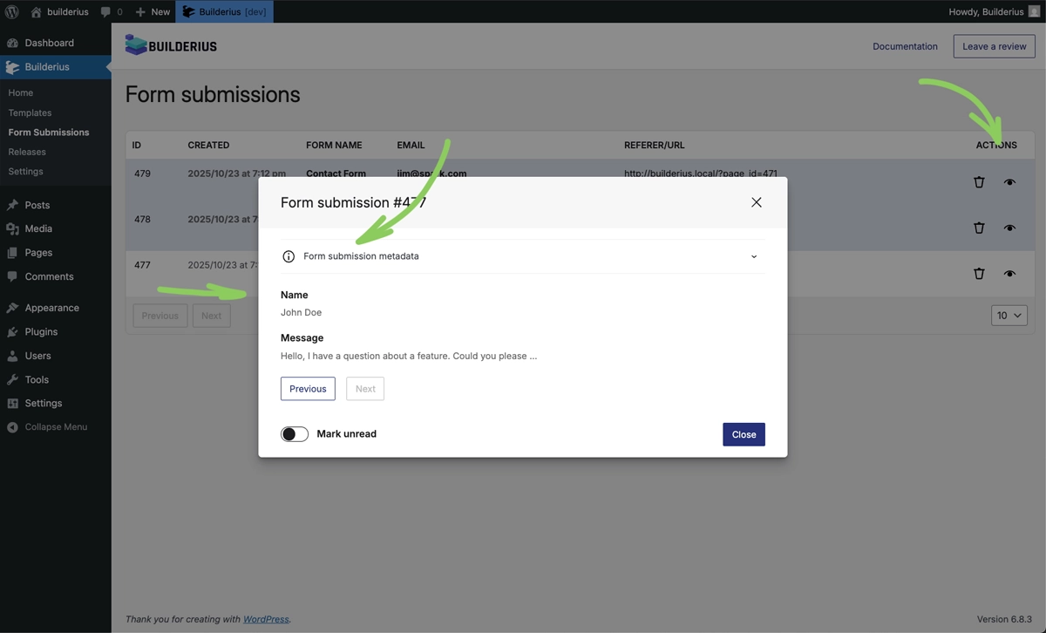Open the Builderius [dev] tab in admin bar
Screen dimensions: 1046x633
coord(224,11)
